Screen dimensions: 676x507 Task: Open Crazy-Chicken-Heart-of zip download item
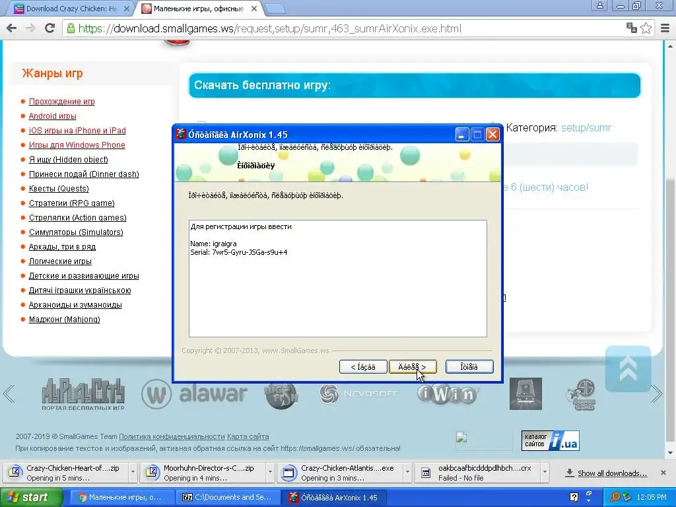click(x=65, y=473)
